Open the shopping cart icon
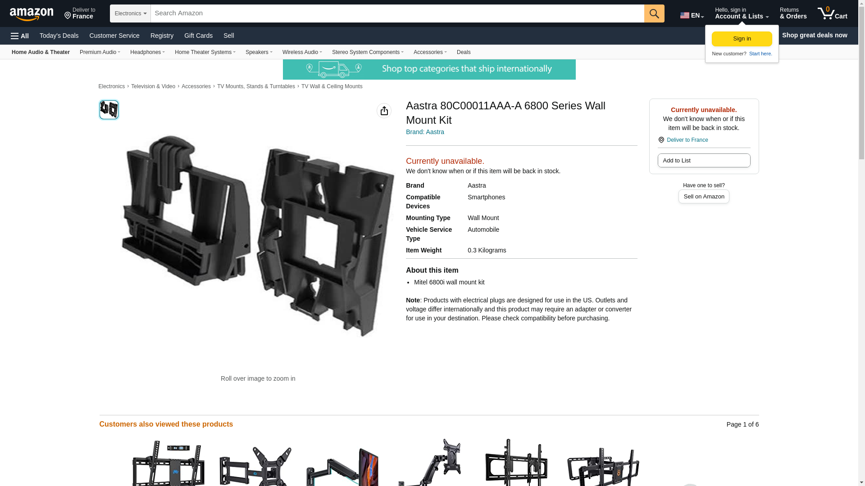 click(x=832, y=13)
